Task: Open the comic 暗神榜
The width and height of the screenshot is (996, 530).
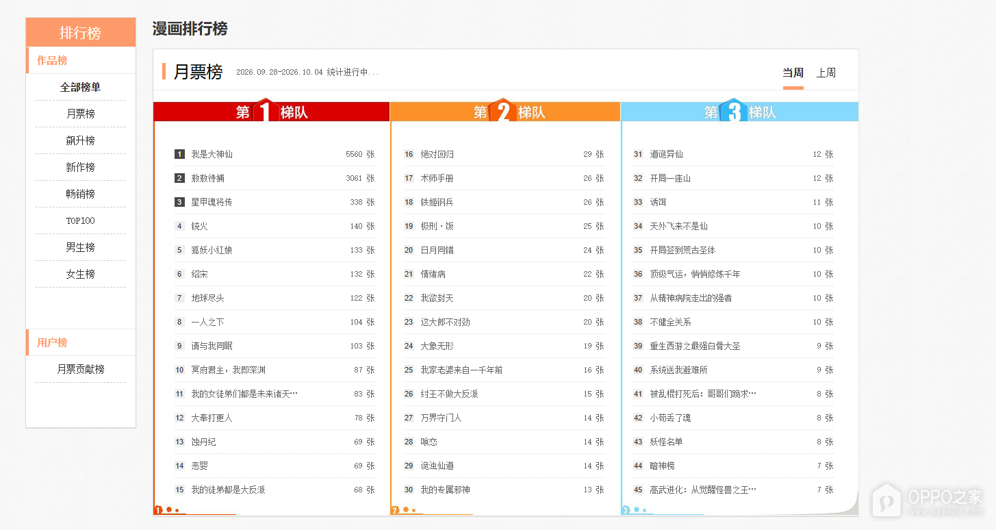Action: click(x=663, y=466)
